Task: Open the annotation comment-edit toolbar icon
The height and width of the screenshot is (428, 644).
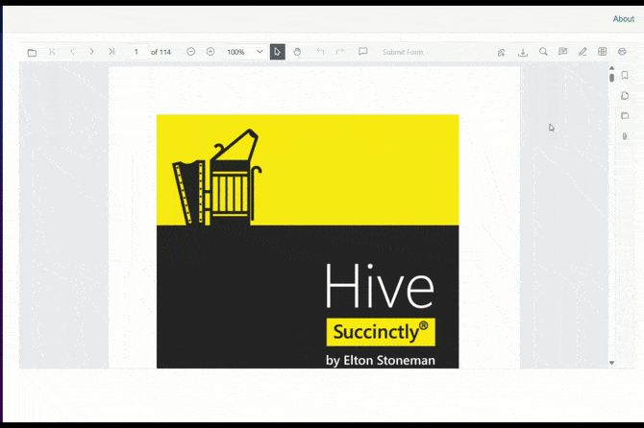Action: (562, 52)
